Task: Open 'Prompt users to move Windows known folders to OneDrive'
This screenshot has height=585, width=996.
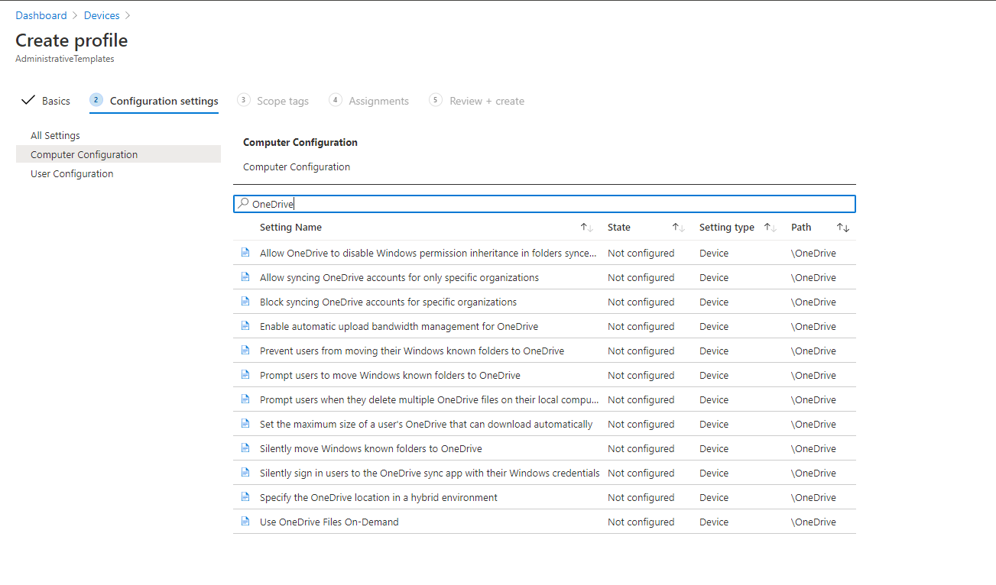Action: pyautogui.click(x=390, y=375)
